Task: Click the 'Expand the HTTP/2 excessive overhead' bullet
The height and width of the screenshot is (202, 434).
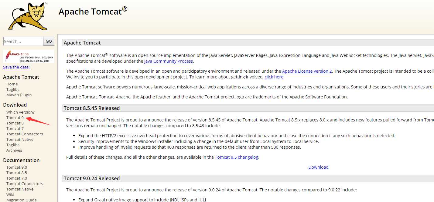Action: coord(237,136)
